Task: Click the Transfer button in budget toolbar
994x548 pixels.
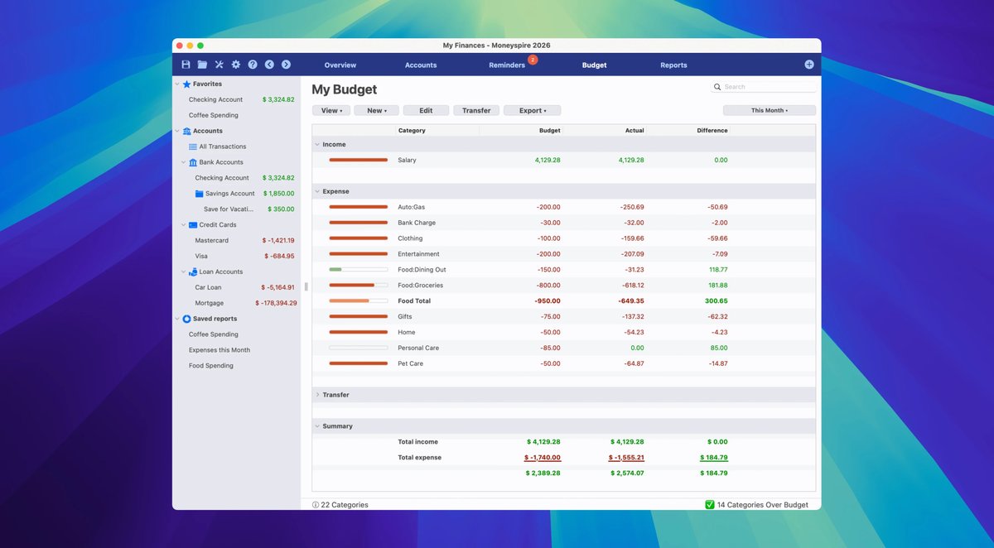Action: [x=476, y=110]
